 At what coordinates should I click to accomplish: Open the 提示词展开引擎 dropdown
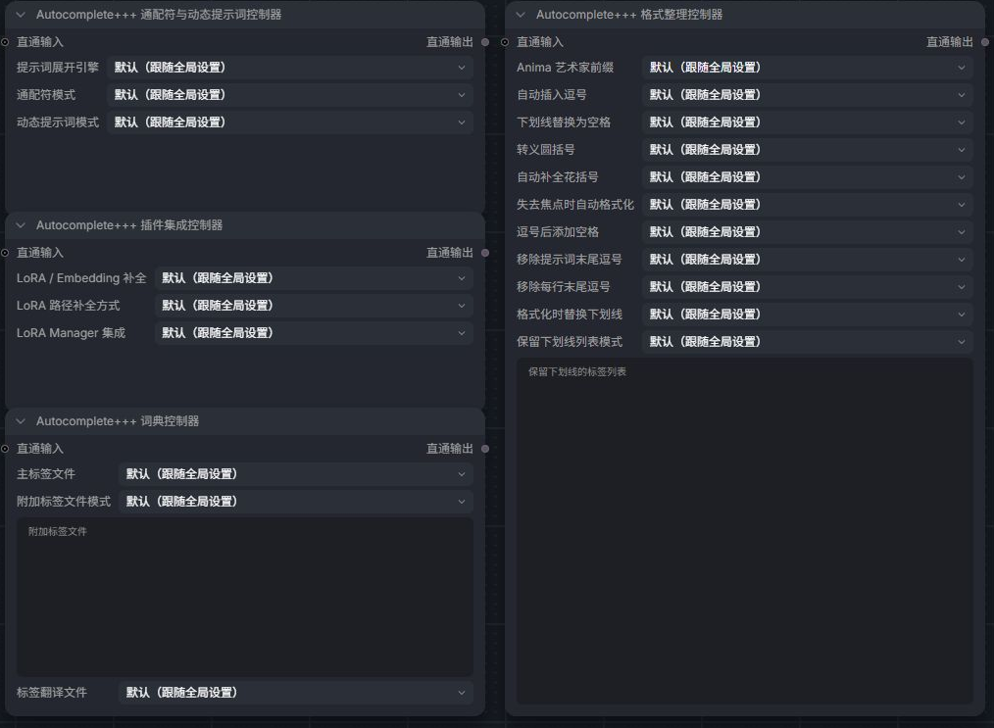tap(290, 68)
